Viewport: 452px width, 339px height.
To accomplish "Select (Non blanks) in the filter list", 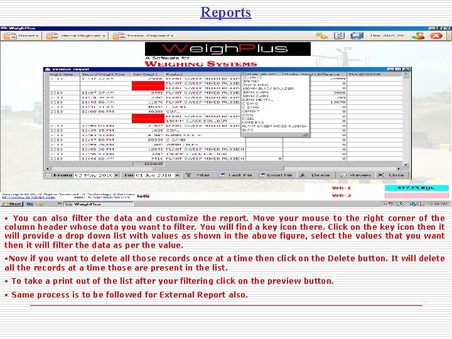I will [256, 85].
